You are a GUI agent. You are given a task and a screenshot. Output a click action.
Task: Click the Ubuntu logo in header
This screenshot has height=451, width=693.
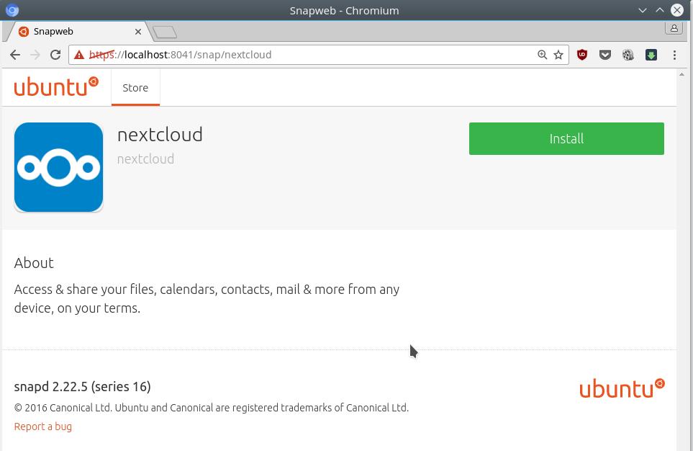[x=56, y=86]
